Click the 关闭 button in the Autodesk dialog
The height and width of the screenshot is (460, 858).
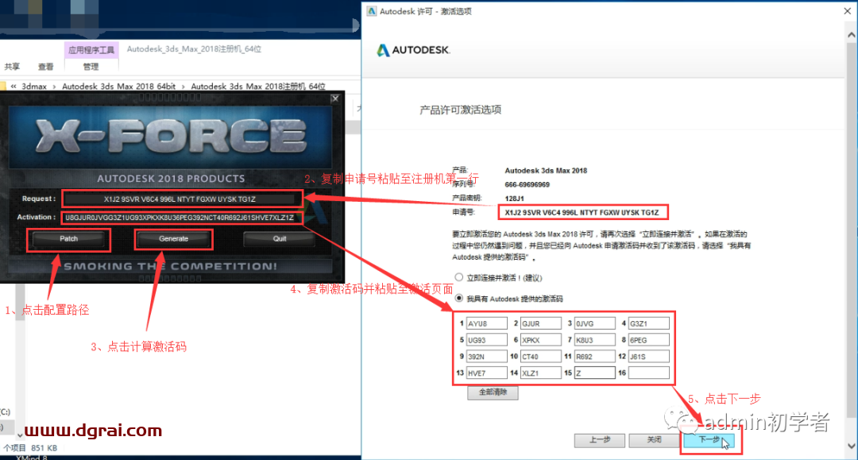tap(655, 440)
